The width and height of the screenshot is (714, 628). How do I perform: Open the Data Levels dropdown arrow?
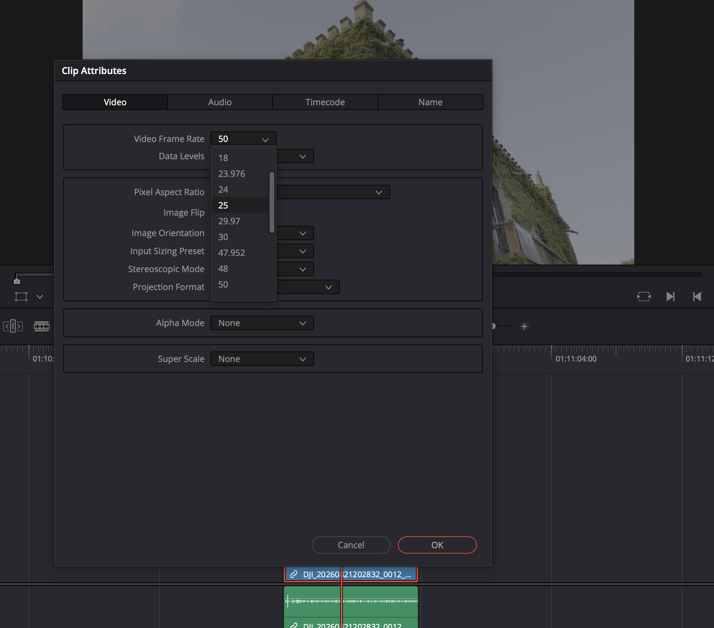coord(303,156)
